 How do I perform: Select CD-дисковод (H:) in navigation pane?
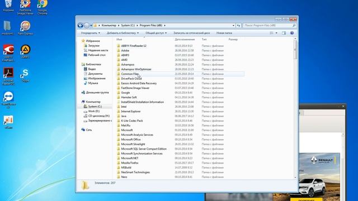[99, 116]
